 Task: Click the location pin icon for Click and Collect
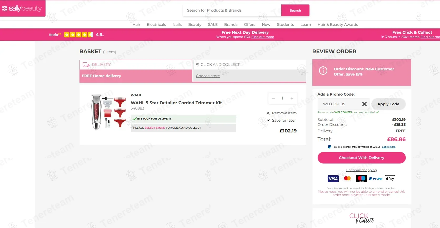(197, 65)
